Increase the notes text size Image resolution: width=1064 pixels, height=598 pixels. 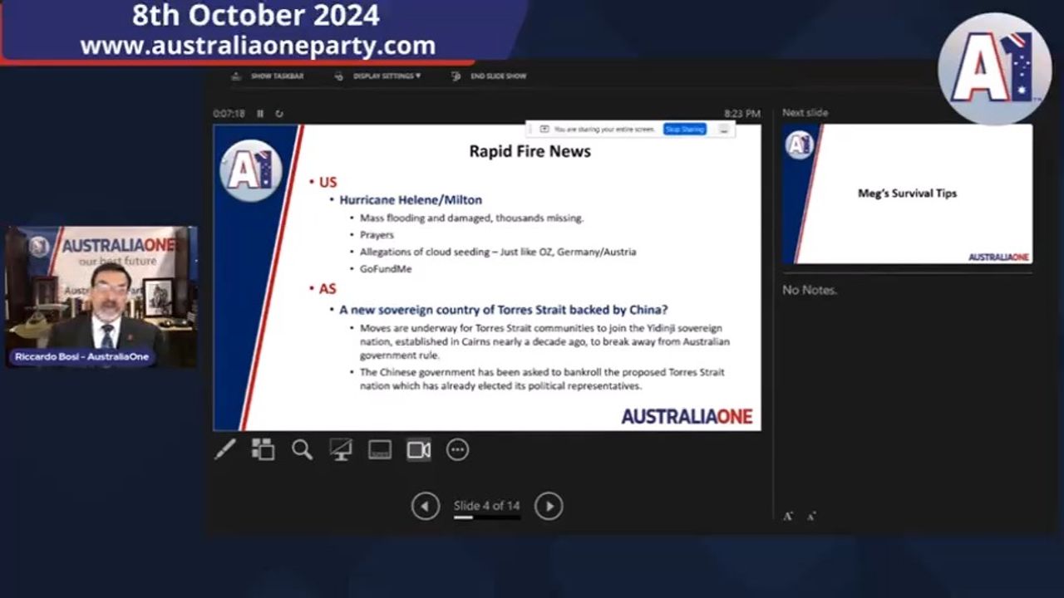coord(787,516)
